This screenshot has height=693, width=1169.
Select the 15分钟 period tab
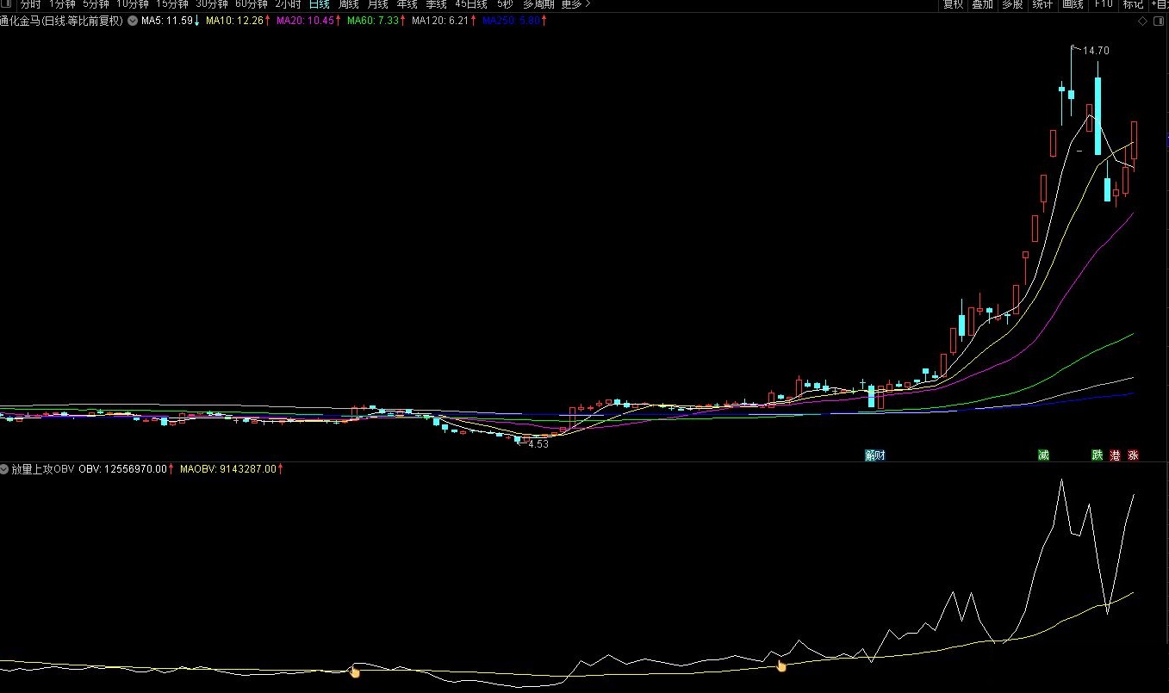click(172, 4)
